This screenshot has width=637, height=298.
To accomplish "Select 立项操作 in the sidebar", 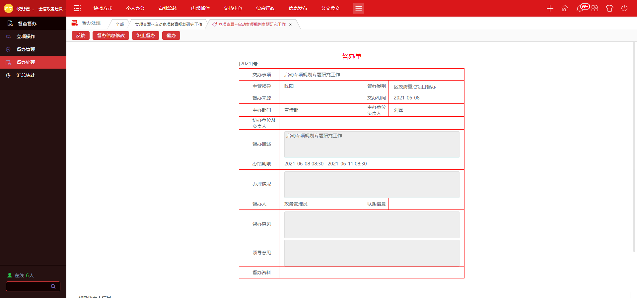I will pyautogui.click(x=26, y=36).
